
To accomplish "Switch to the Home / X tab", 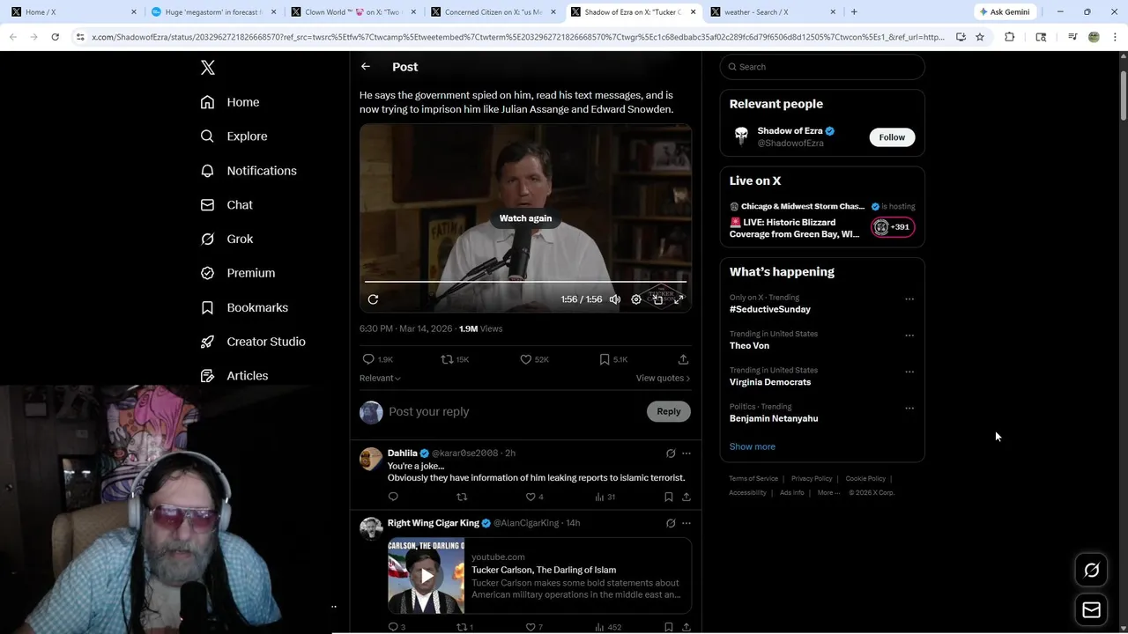I will (x=73, y=12).
